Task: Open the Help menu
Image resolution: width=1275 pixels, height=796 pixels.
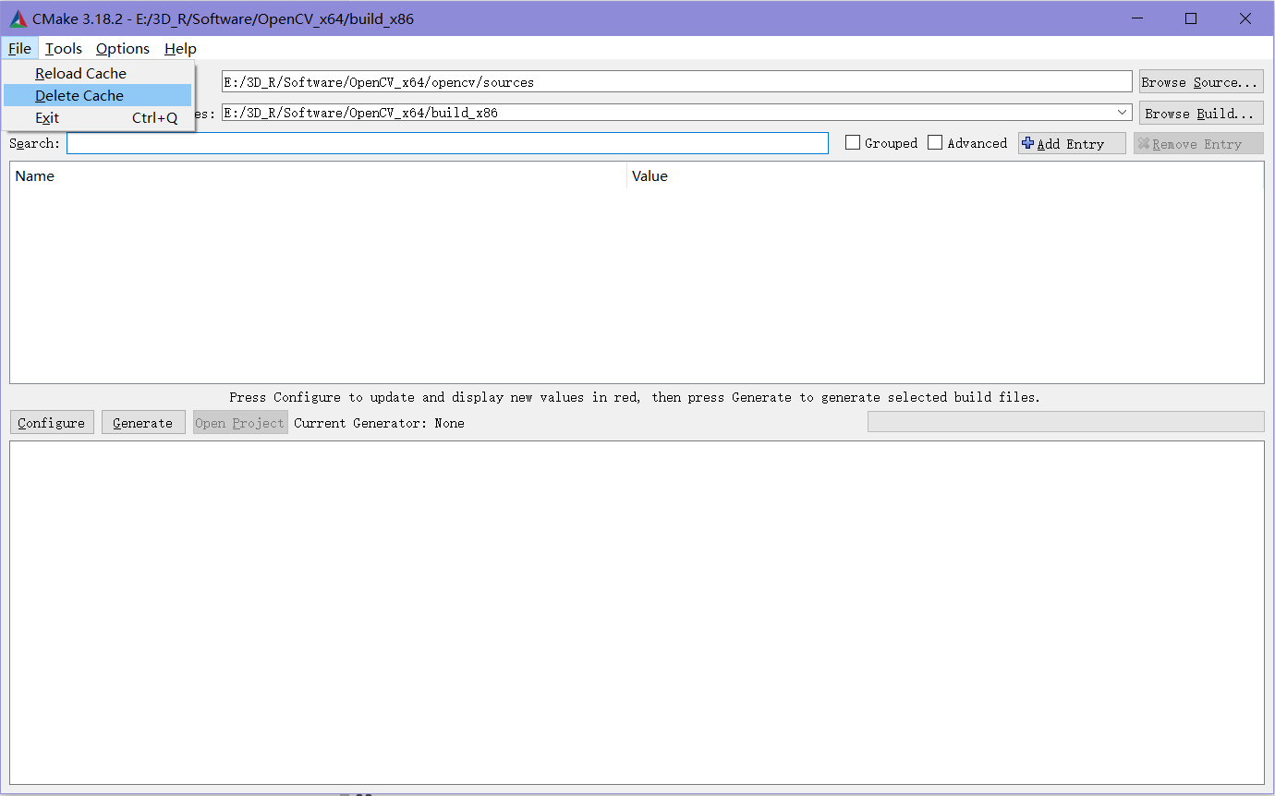Action: point(180,49)
